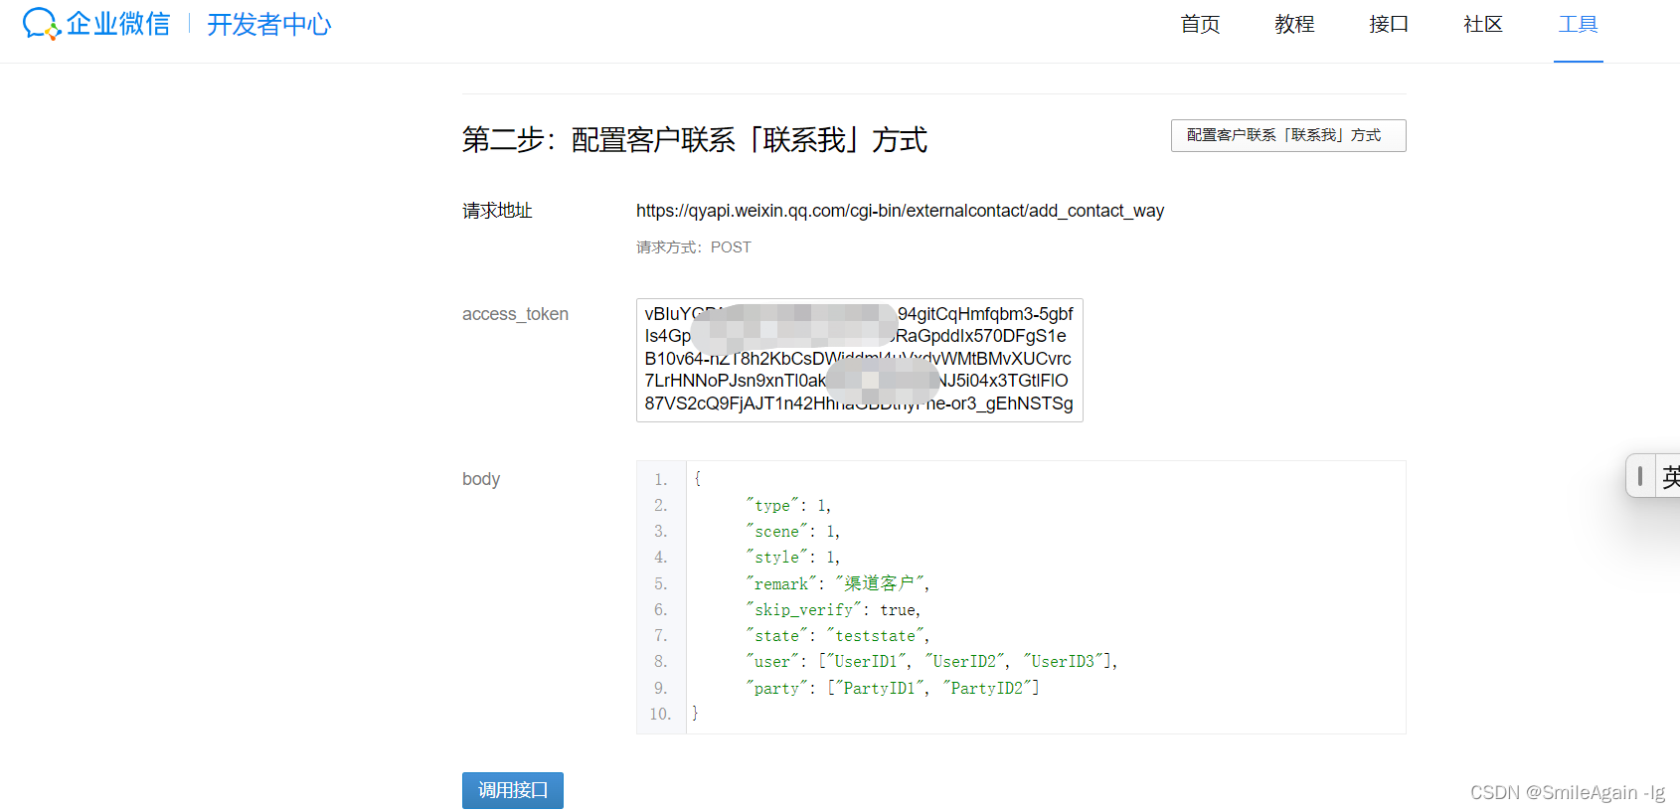Open the 教程 menu item
Screen dimensions: 1680x812
1294,25
